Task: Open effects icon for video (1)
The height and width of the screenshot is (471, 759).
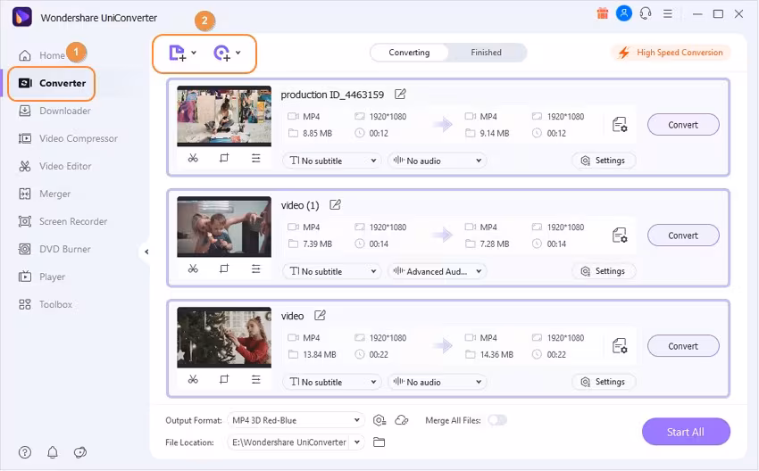Action: pos(255,269)
